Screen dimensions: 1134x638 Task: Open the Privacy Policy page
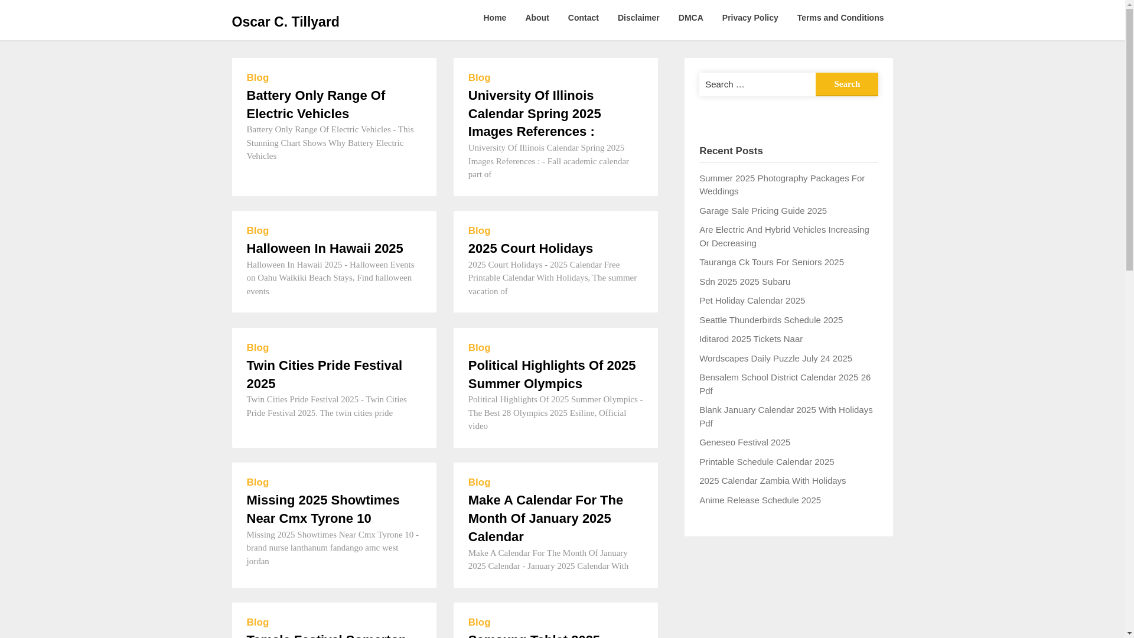point(750,18)
